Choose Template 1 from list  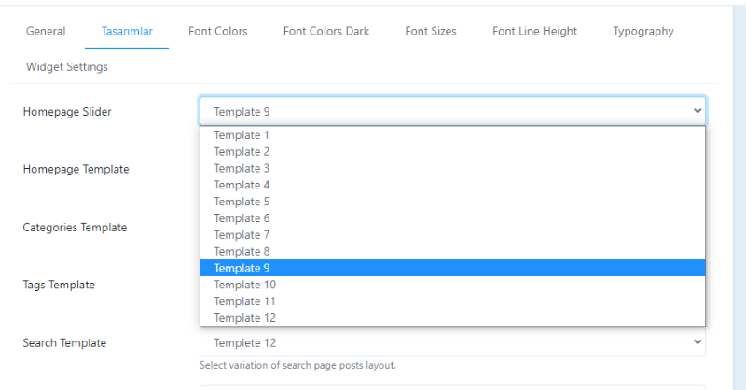[452, 135]
